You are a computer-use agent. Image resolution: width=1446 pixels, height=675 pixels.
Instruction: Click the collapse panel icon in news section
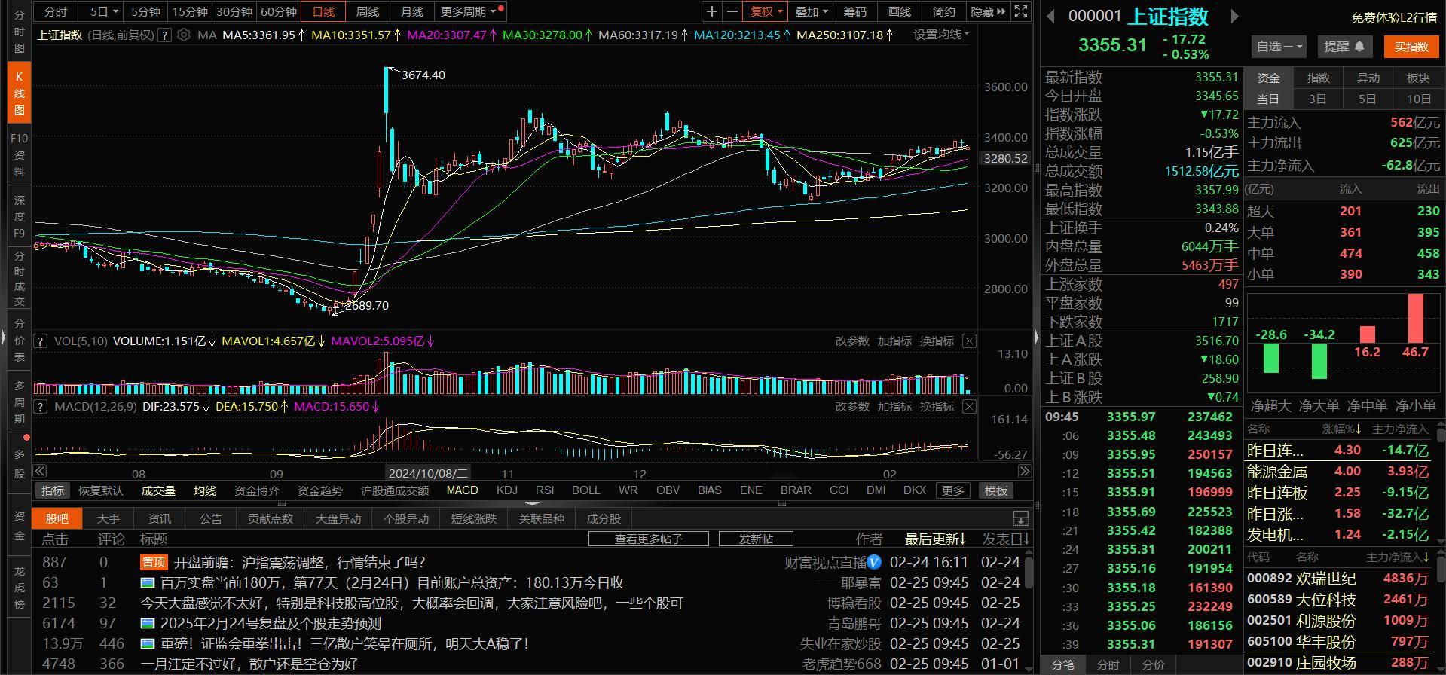pyautogui.click(x=1021, y=518)
